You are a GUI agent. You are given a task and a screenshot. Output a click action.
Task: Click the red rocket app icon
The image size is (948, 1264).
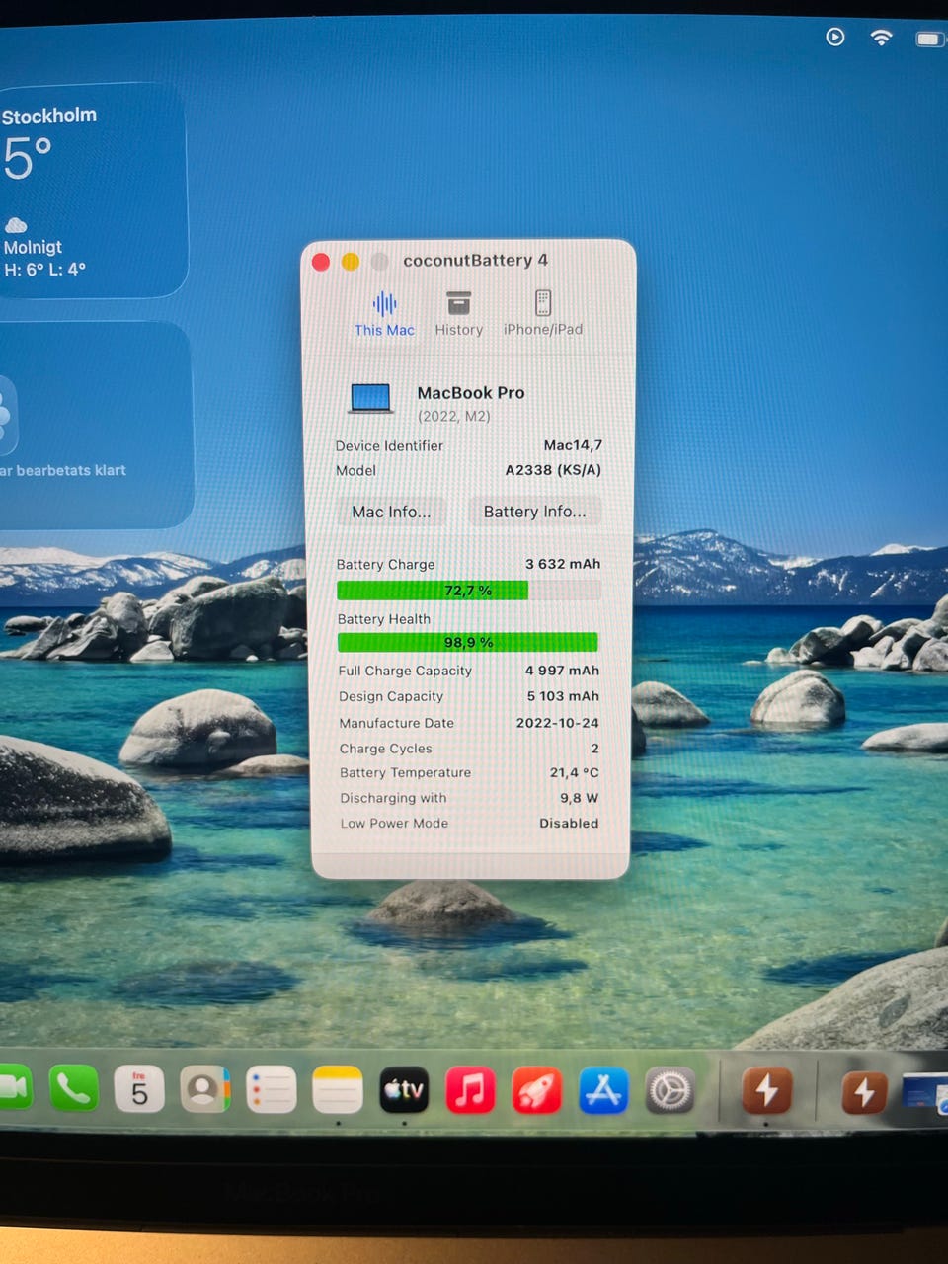click(x=537, y=1092)
